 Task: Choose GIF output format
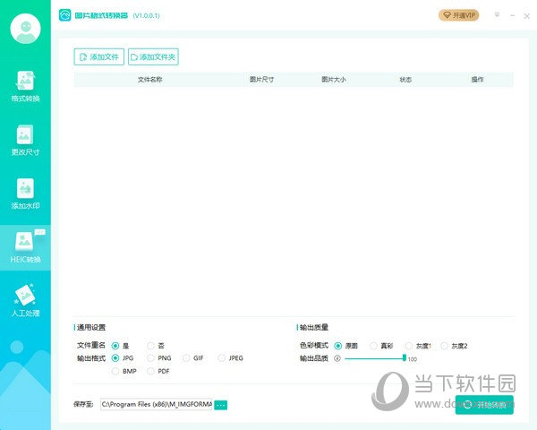pos(193,358)
